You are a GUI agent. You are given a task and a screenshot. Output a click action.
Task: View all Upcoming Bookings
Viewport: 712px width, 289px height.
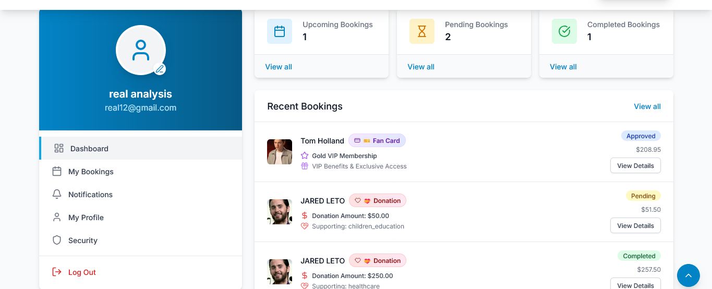pyautogui.click(x=279, y=67)
